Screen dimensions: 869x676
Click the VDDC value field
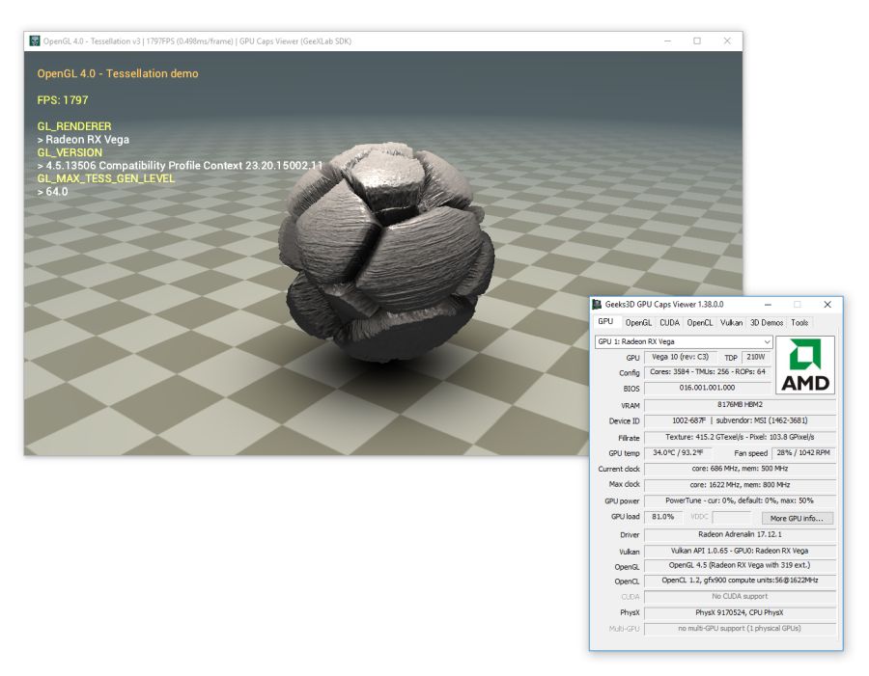point(733,517)
